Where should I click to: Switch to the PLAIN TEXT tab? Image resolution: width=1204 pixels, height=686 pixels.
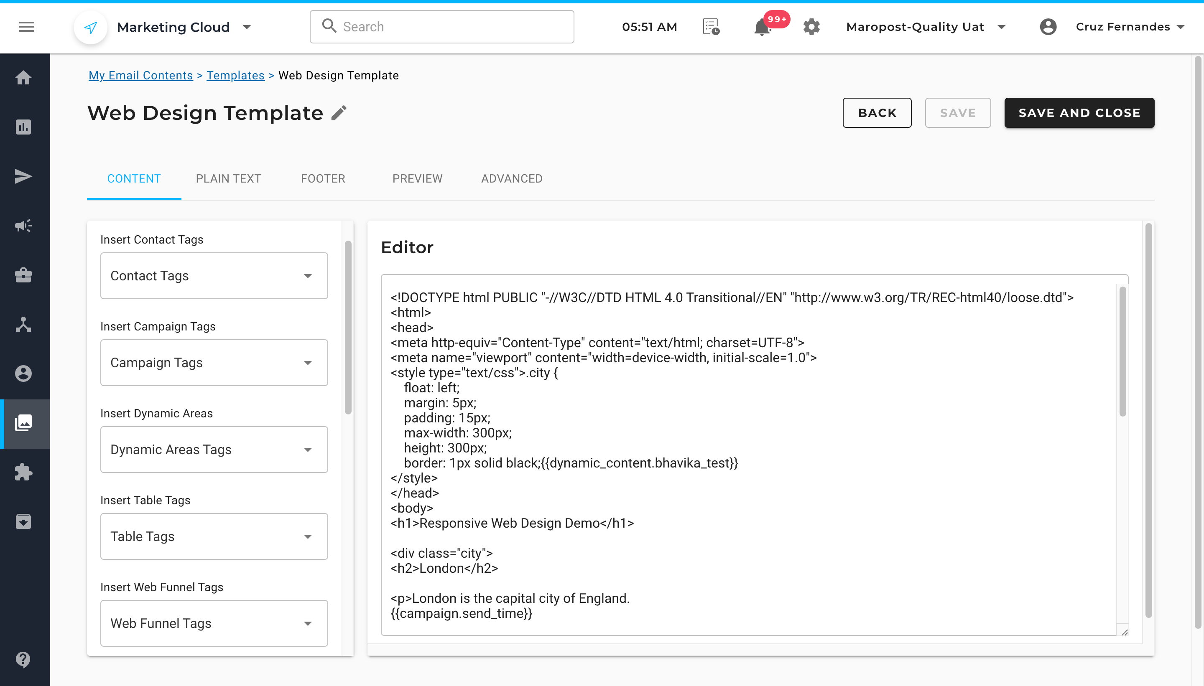(x=228, y=178)
